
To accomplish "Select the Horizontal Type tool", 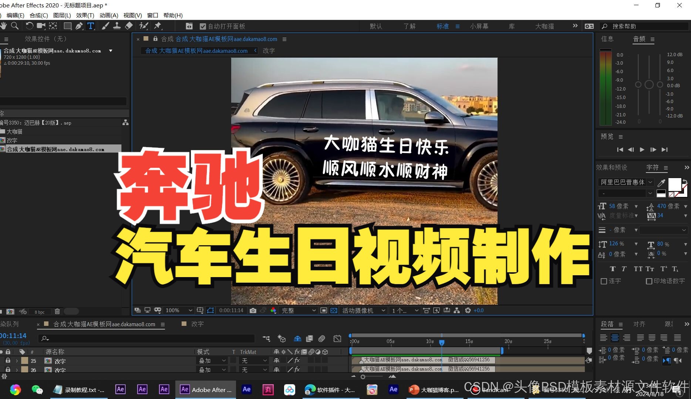I will pos(91,26).
